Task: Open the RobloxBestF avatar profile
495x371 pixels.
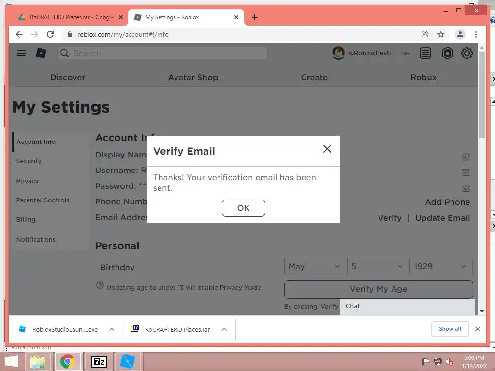Action: tap(338, 53)
